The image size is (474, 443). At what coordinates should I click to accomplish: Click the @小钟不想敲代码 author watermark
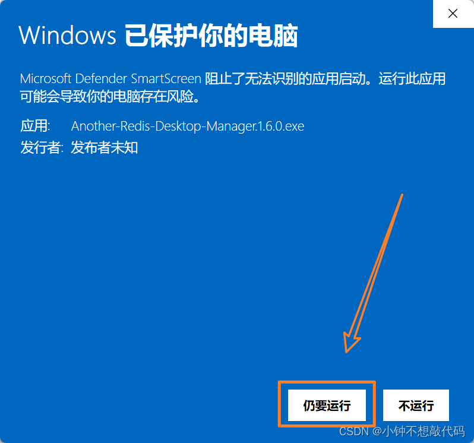(419, 432)
